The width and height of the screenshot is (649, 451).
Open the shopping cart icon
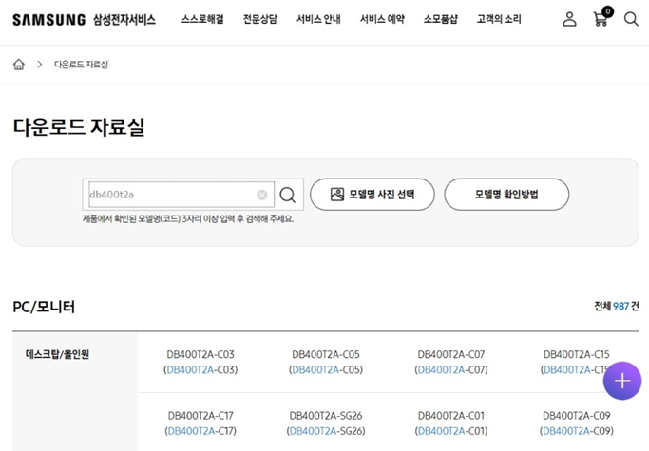[x=601, y=17]
